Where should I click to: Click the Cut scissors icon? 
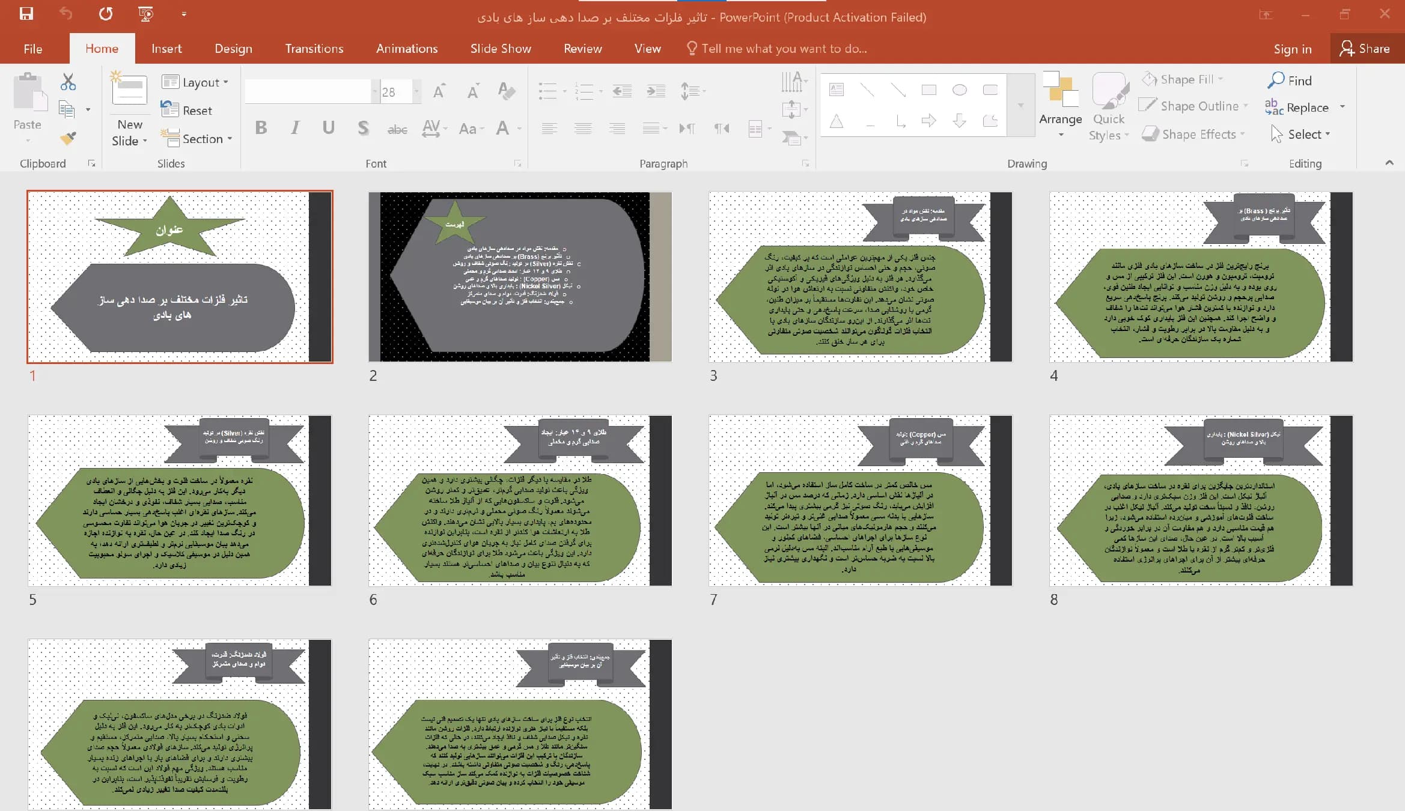coord(68,82)
